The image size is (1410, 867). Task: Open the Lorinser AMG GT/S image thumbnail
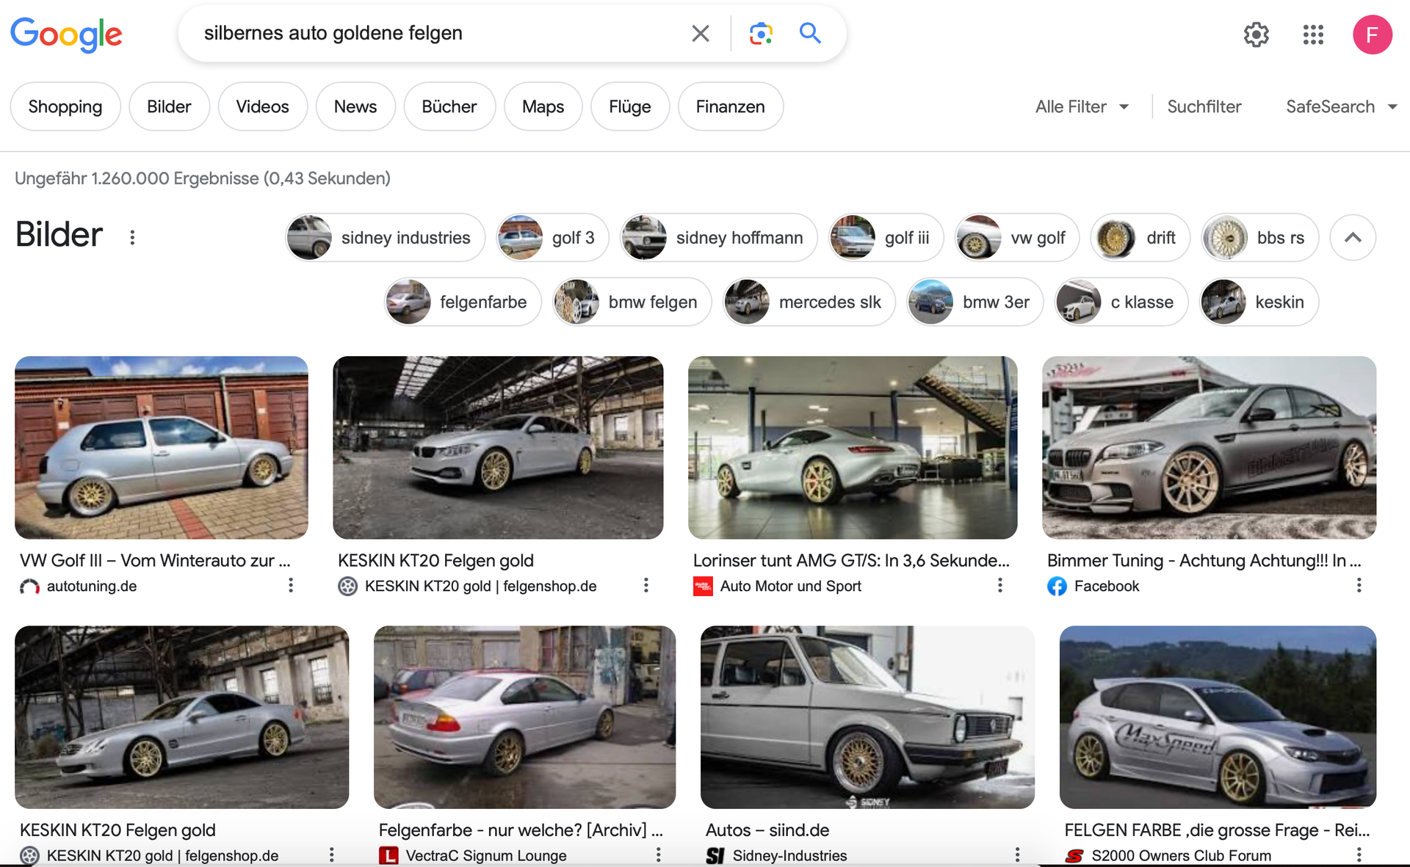tap(852, 447)
